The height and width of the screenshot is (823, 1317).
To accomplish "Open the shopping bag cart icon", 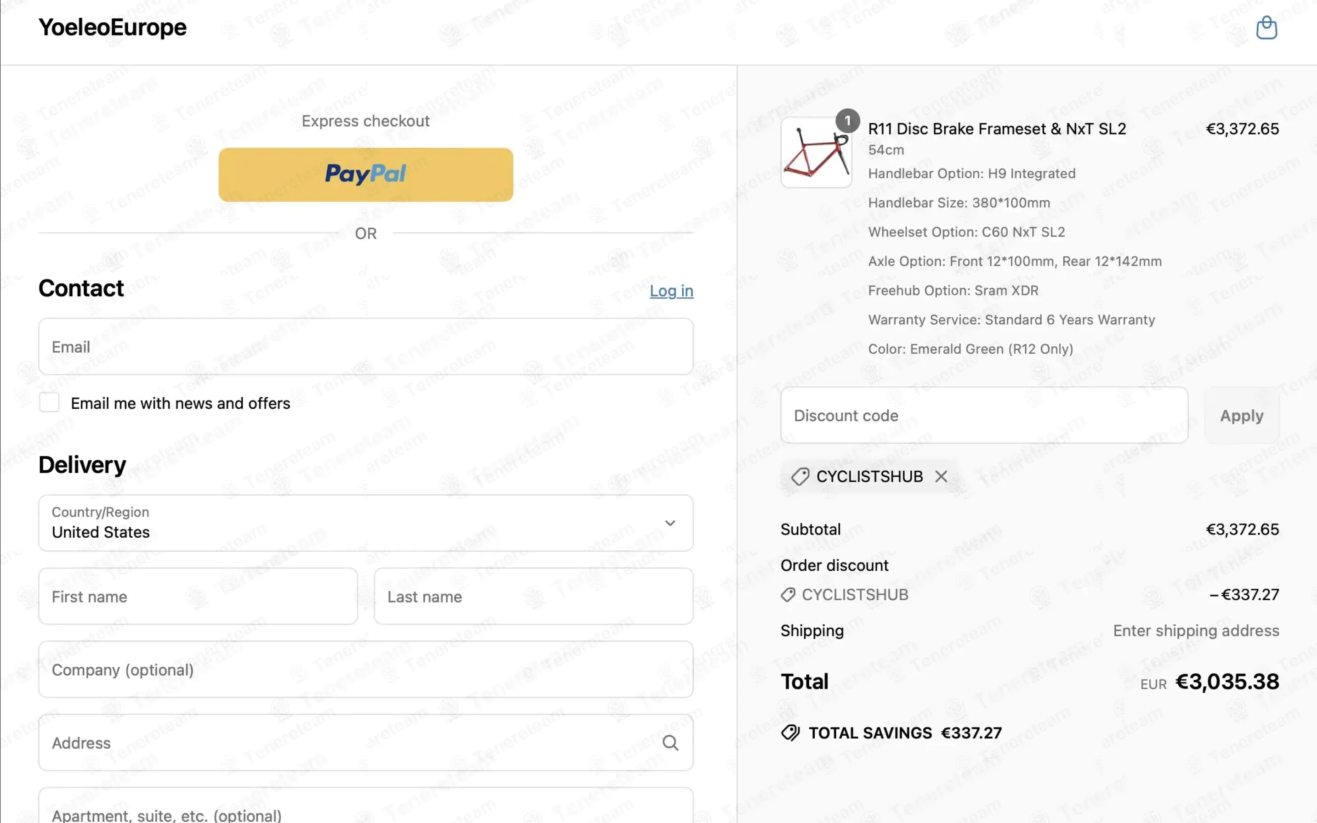I will click(x=1266, y=28).
